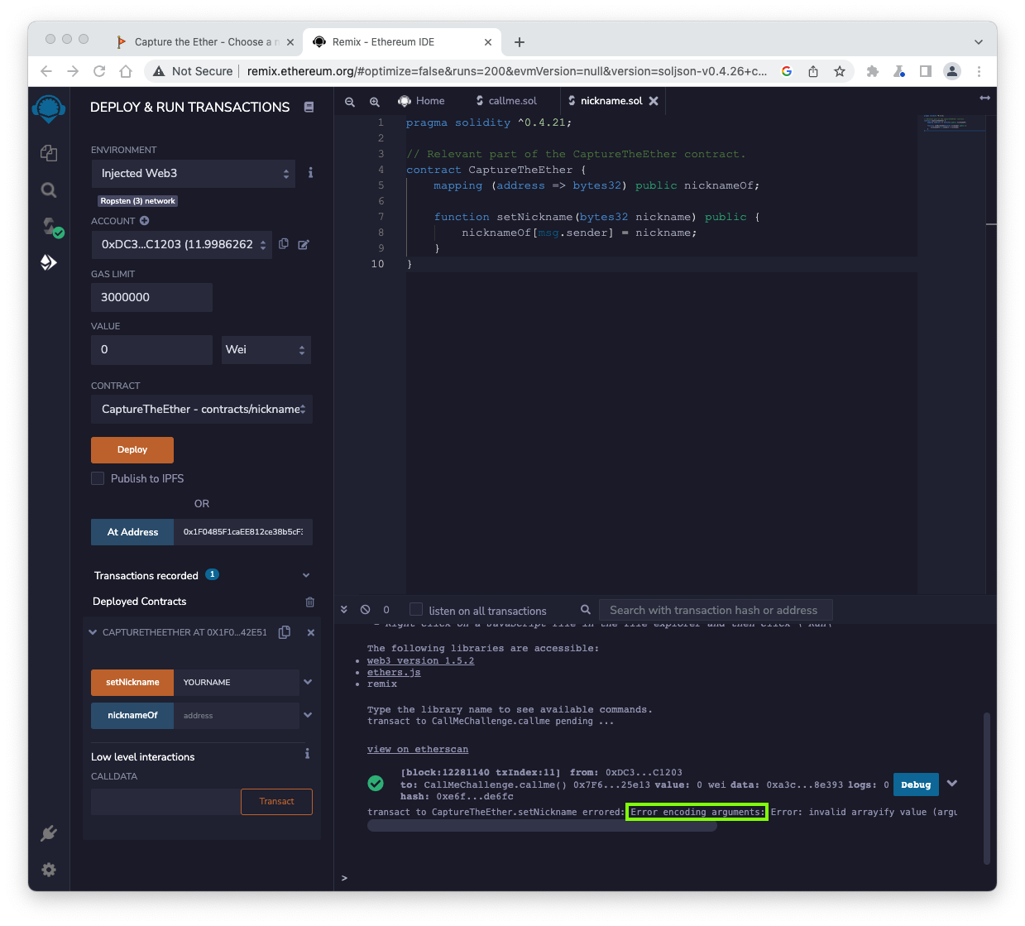This screenshot has height=926, width=1025.
Task: Check listen on all transactions
Action: pyautogui.click(x=416, y=610)
